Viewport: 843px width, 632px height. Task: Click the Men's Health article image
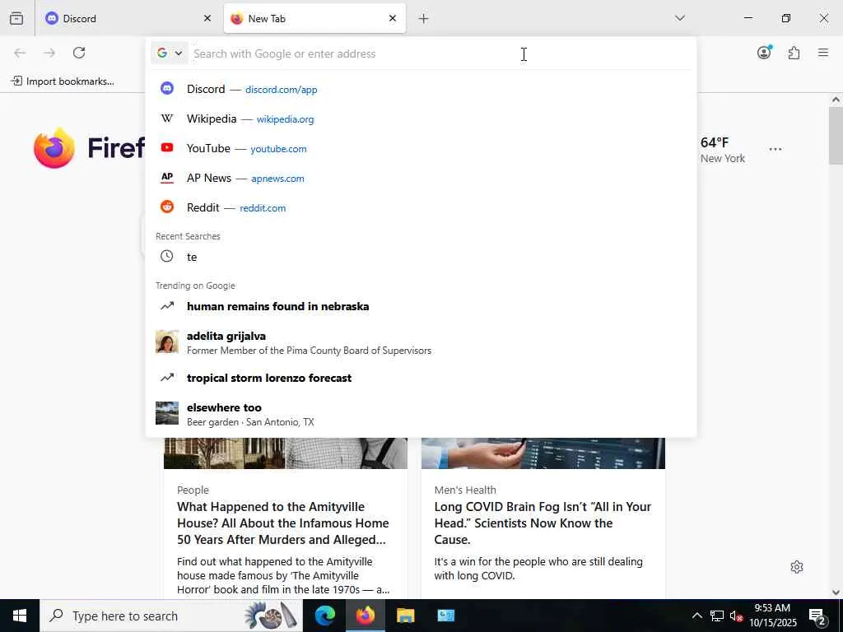pos(543,453)
